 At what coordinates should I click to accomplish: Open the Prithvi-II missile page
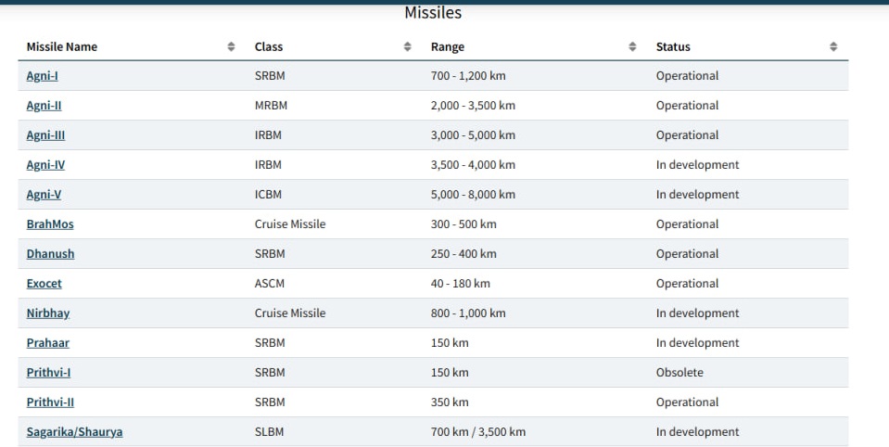pos(50,402)
